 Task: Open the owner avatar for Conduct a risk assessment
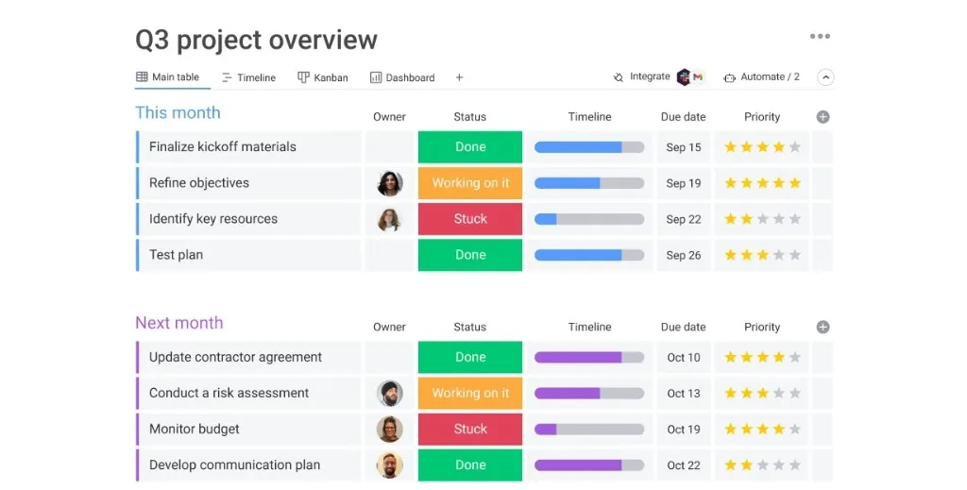pos(390,394)
